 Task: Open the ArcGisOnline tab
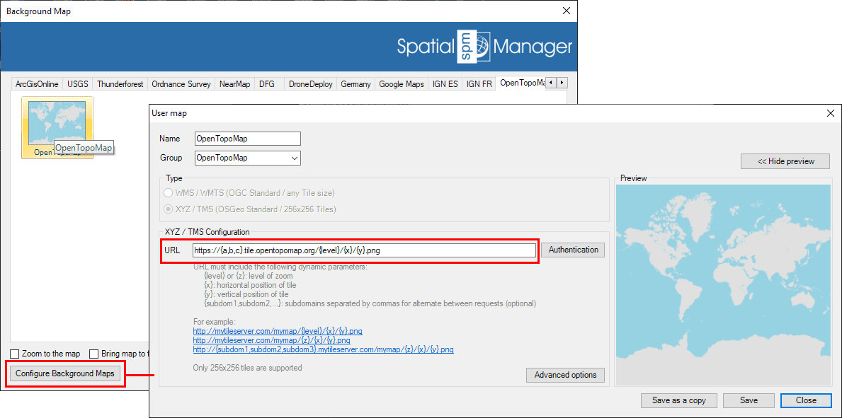[37, 84]
